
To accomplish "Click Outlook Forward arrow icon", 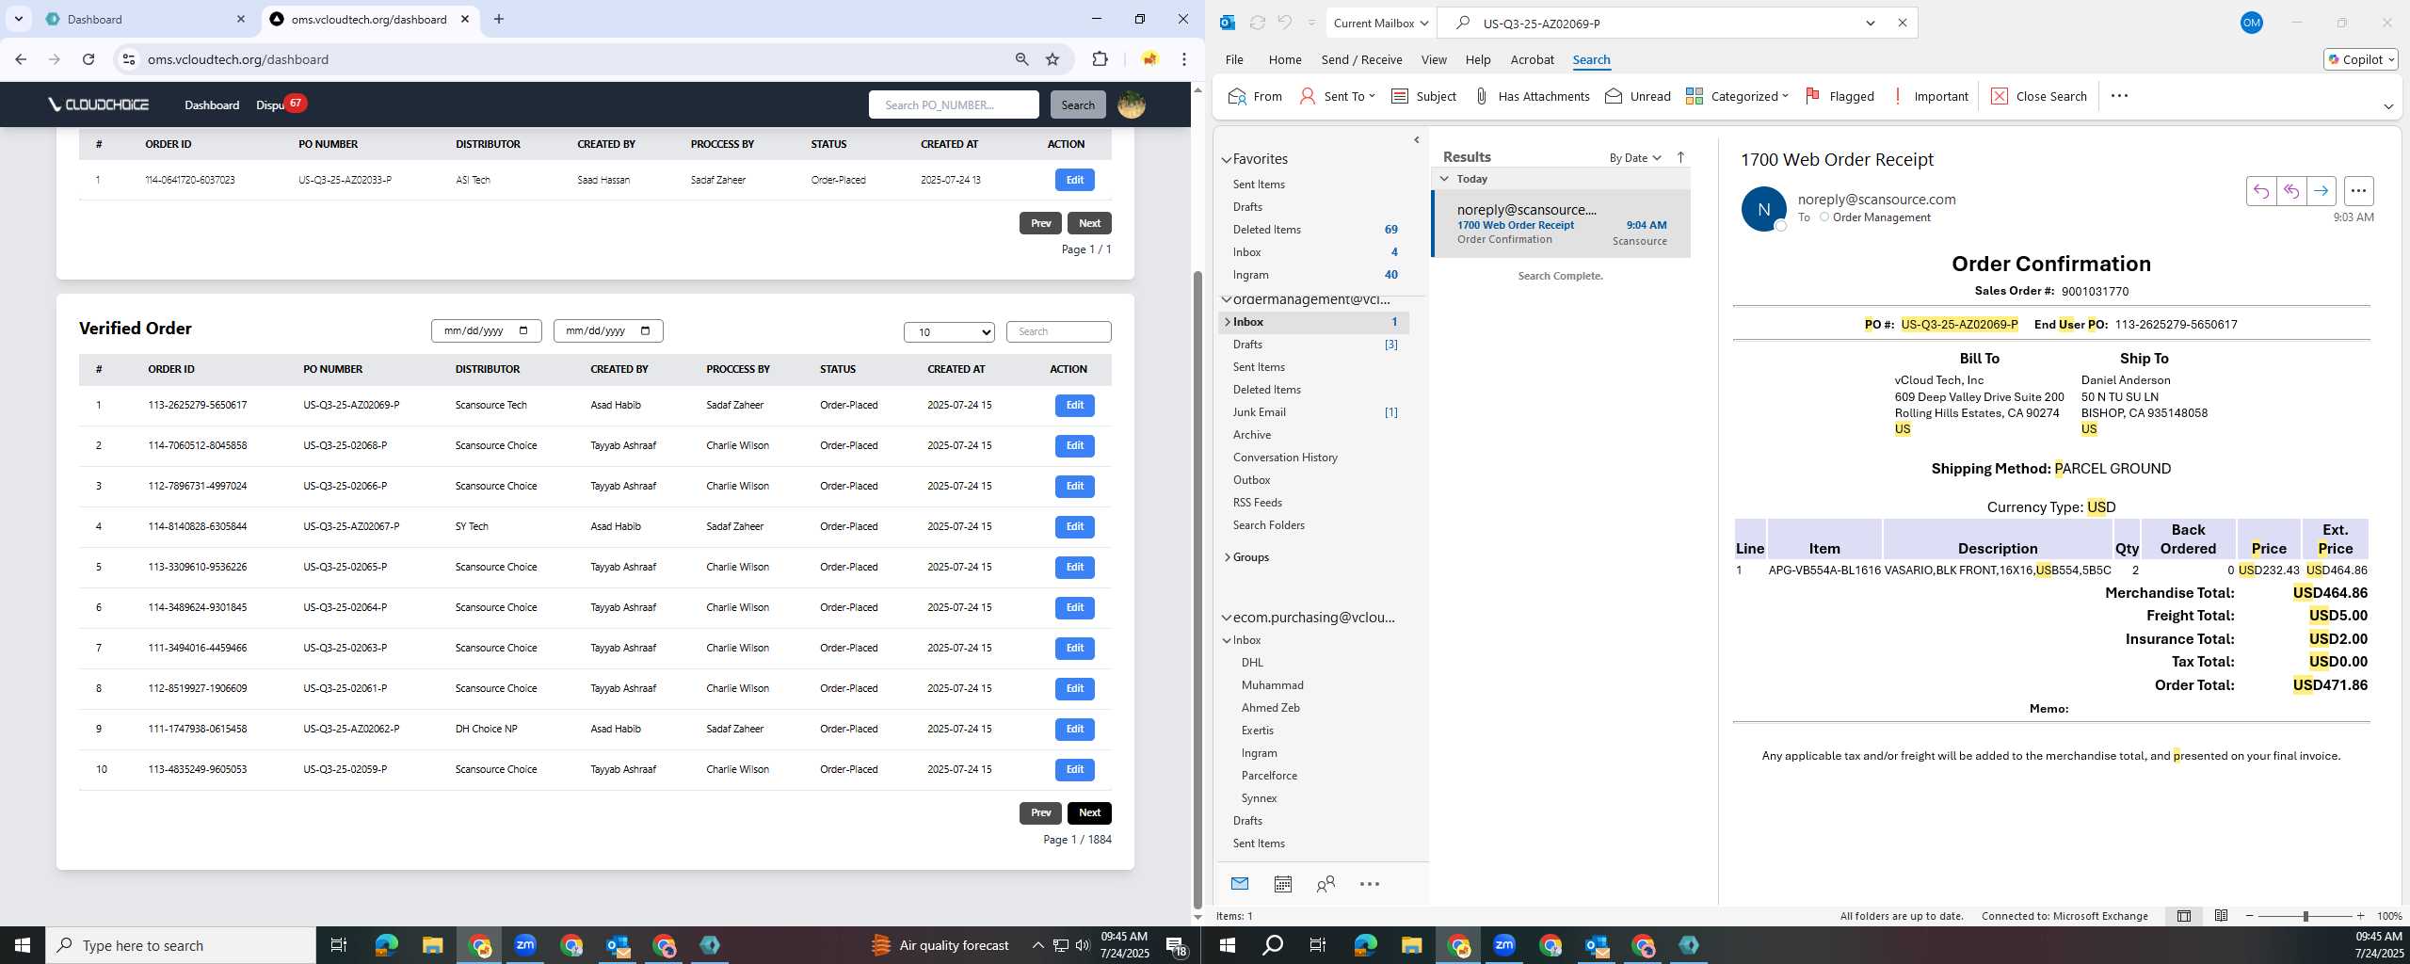I will pos(2321,191).
